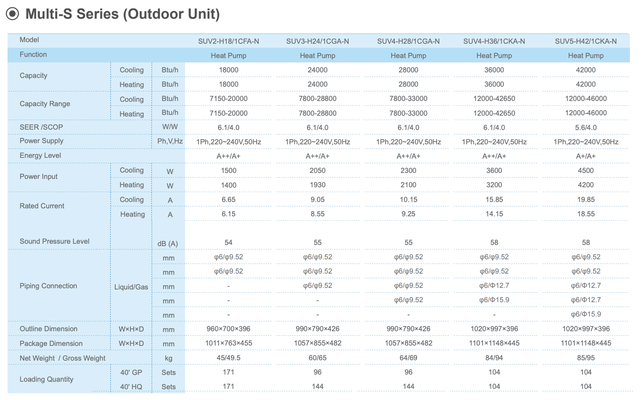This screenshot has width=643, height=400.
Task: Click the Sound Pressure Level row label
Action: click(55, 241)
